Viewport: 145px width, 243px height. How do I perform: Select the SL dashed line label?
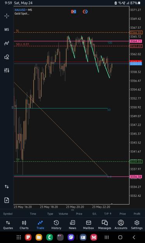click(17, 31)
